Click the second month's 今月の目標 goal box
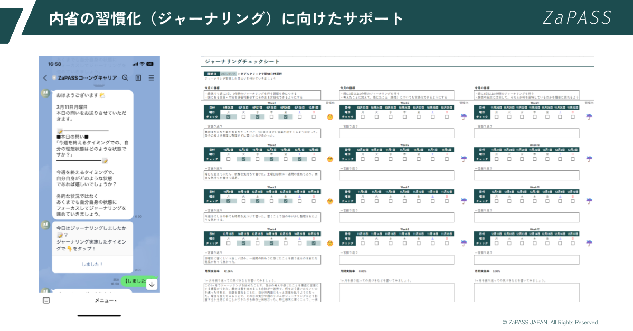This screenshot has width=633, height=331. coord(396,95)
